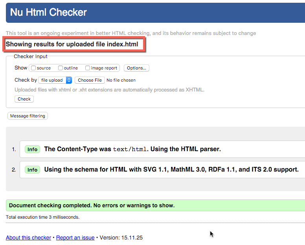Click the Document checking completed banner
The width and height of the screenshot is (305, 245).
(x=155, y=205)
